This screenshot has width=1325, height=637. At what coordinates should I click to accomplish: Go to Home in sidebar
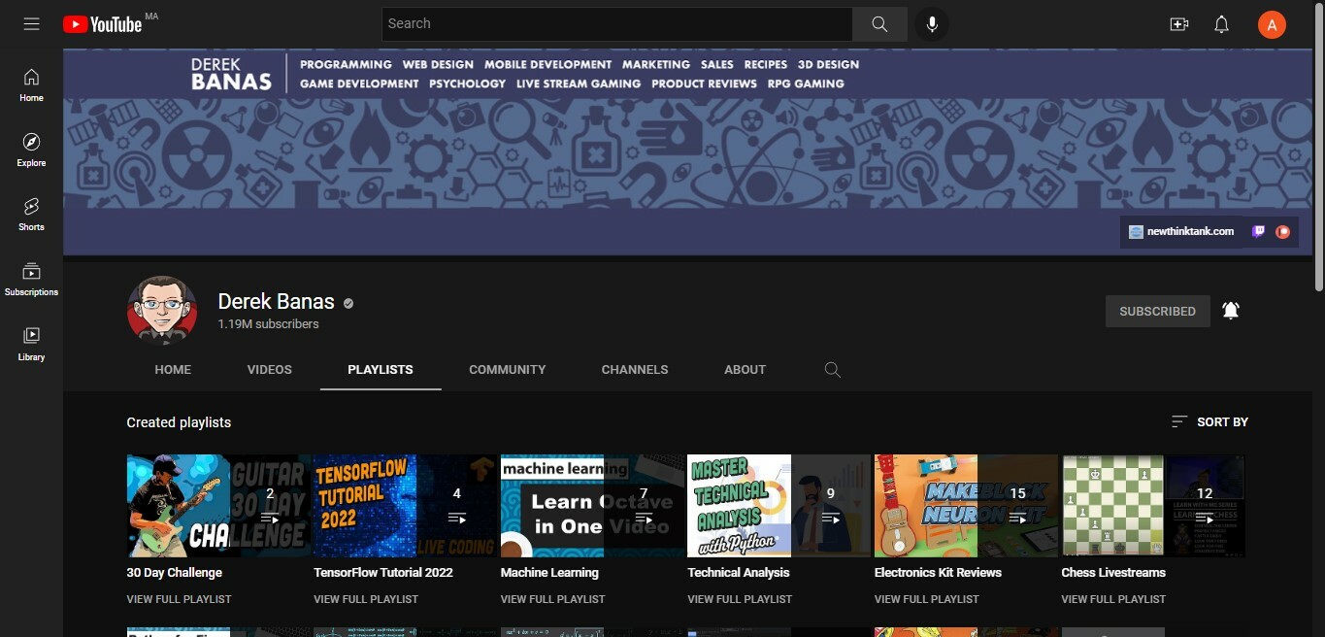click(31, 85)
